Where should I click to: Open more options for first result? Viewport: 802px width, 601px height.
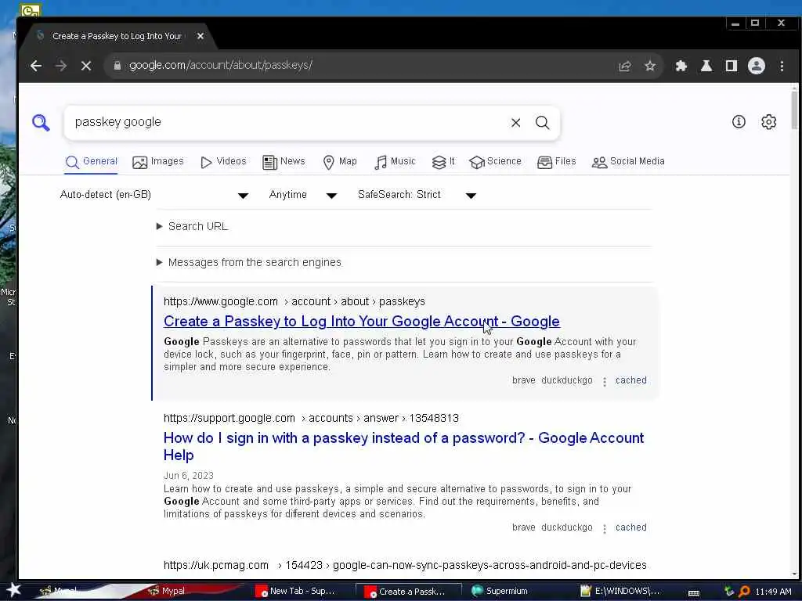(x=605, y=381)
